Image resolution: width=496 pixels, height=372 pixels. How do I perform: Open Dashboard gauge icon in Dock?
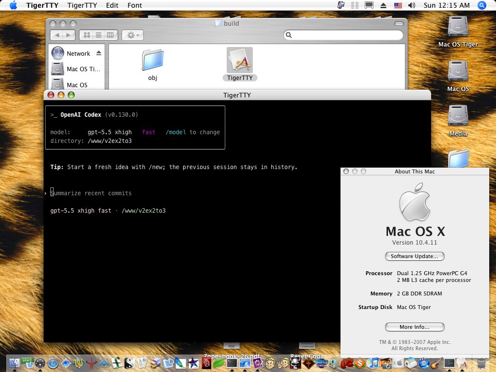pyautogui.click(x=40, y=364)
